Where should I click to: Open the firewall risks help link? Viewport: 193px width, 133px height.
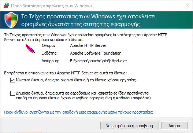click(x=79, y=112)
